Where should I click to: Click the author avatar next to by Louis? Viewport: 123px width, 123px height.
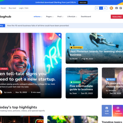[x=1, y=92]
